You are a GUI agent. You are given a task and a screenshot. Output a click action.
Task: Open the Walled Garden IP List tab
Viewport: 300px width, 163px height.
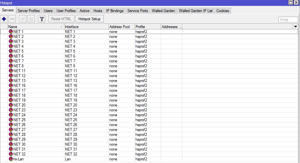click(x=196, y=11)
